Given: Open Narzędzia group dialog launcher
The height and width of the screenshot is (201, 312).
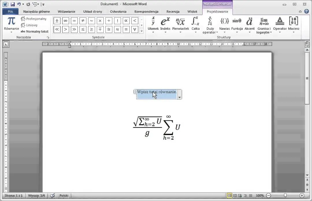Looking at the screenshot, I should click(x=48, y=37).
